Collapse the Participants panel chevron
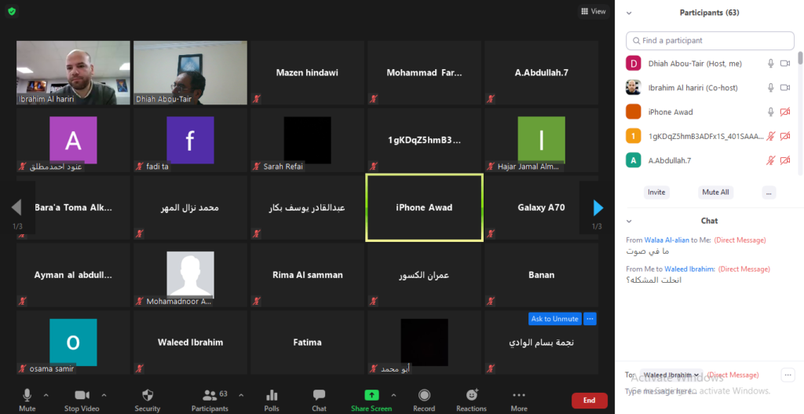804x414 pixels. tap(629, 13)
